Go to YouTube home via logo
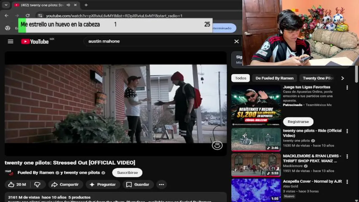 (x=35, y=42)
